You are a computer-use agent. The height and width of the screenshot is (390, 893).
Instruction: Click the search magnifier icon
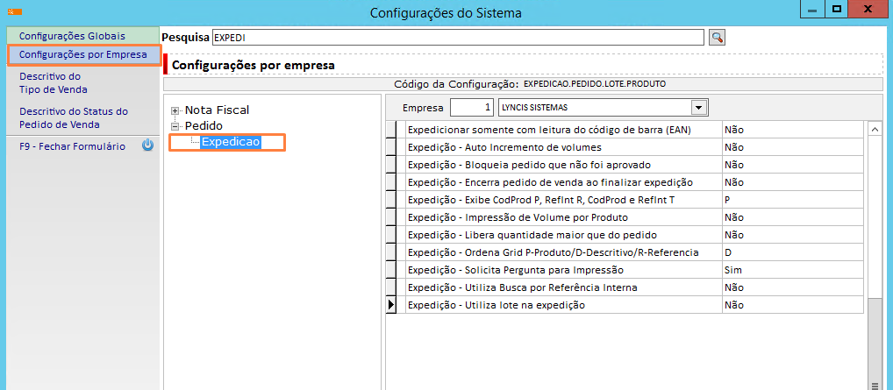(x=718, y=37)
